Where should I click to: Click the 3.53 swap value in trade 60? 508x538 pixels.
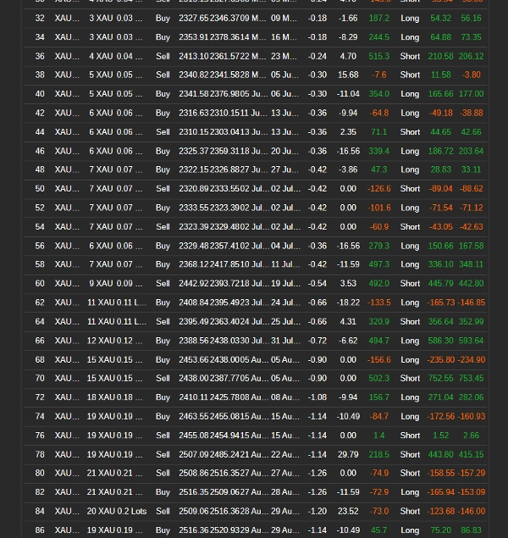pyautogui.click(x=348, y=284)
